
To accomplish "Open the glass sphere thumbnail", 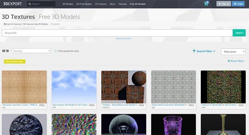I will point(124,124).
